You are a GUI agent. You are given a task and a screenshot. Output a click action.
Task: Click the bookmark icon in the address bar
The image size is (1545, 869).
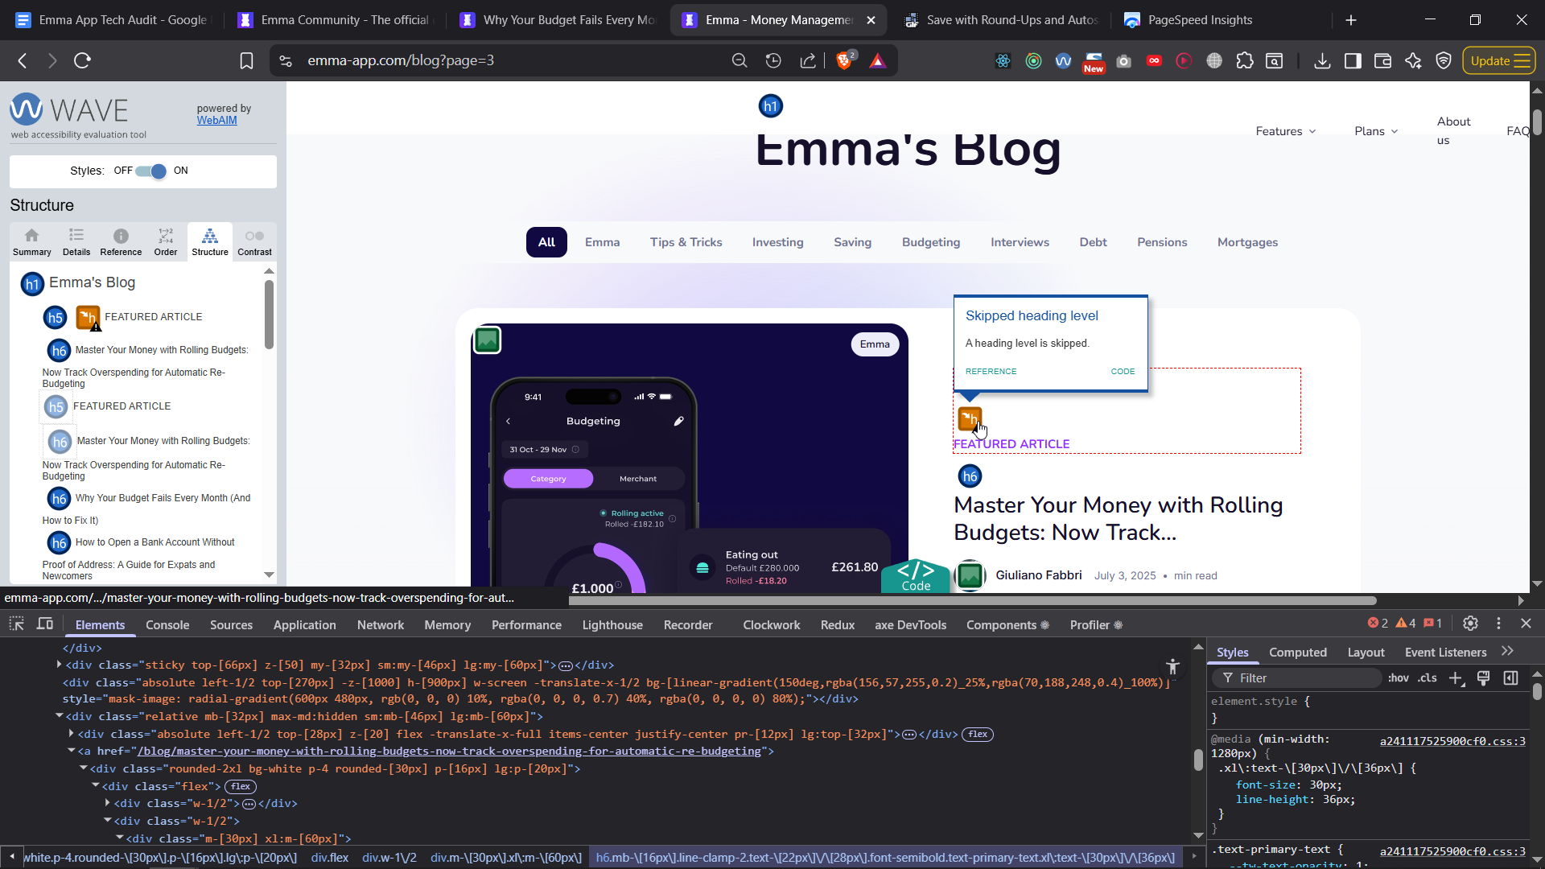click(247, 61)
